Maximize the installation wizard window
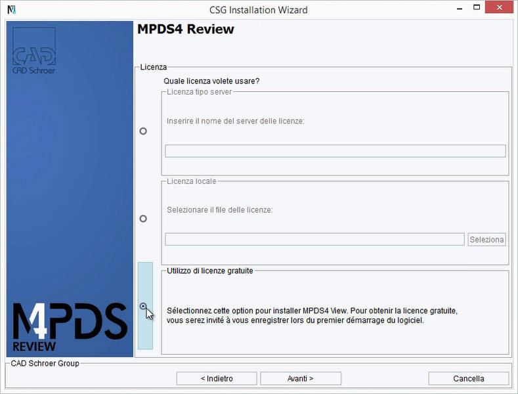 pyautogui.click(x=477, y=7)
